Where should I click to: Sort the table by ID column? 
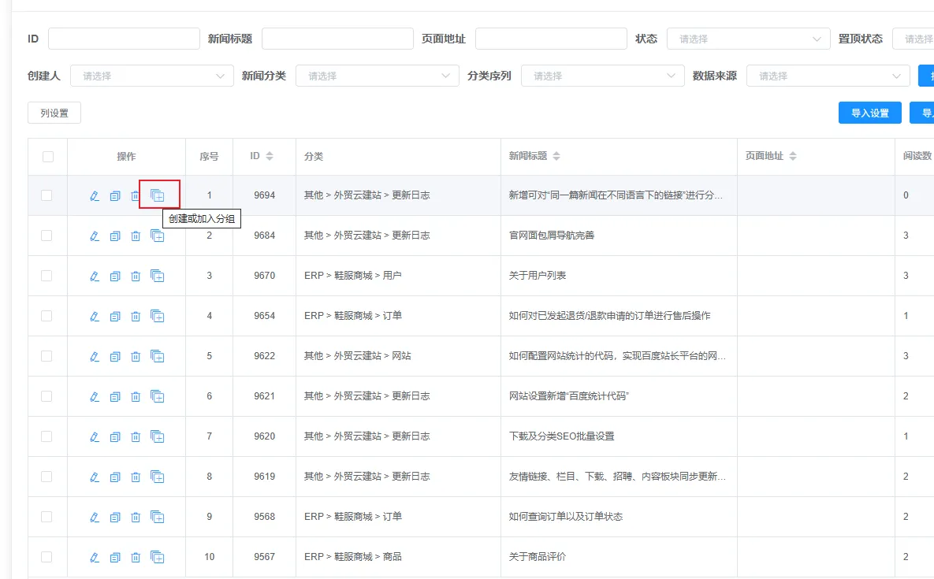(269, 157)
